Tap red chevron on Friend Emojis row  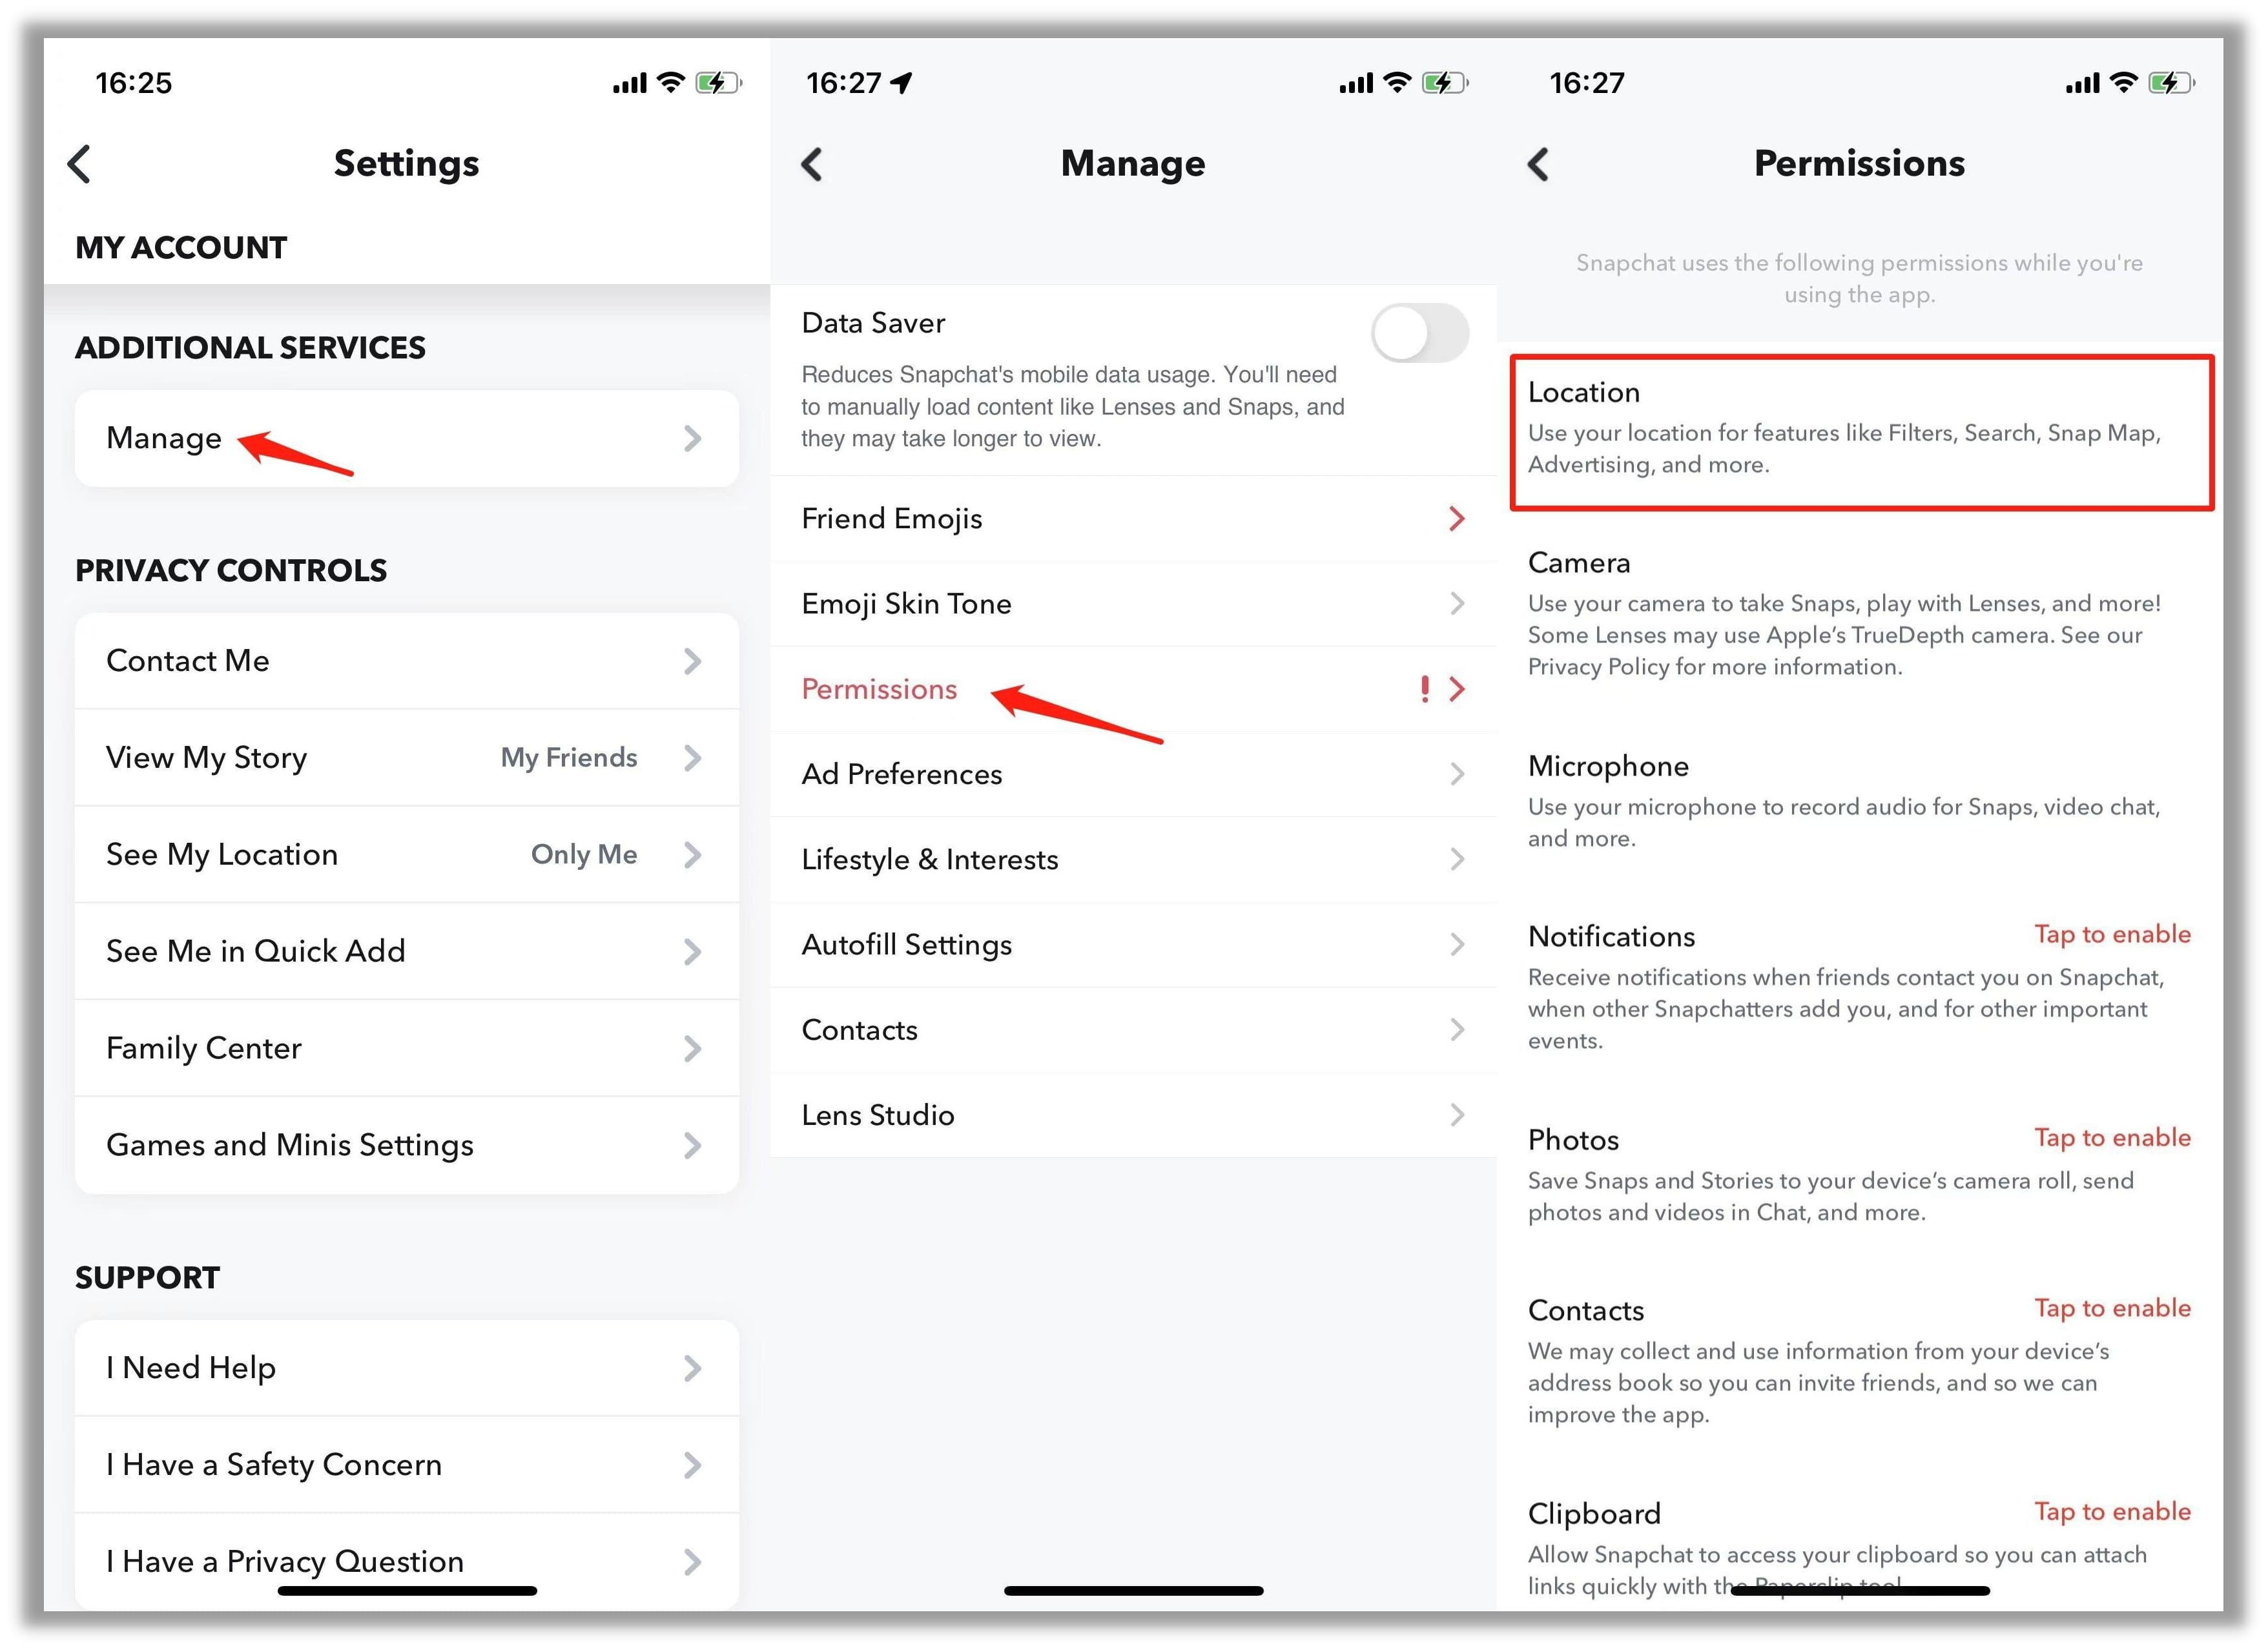[x=1457, y=519]
